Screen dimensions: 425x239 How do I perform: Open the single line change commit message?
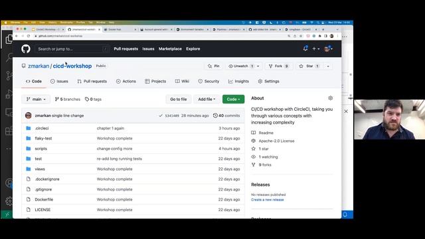(x=68, y=116)
